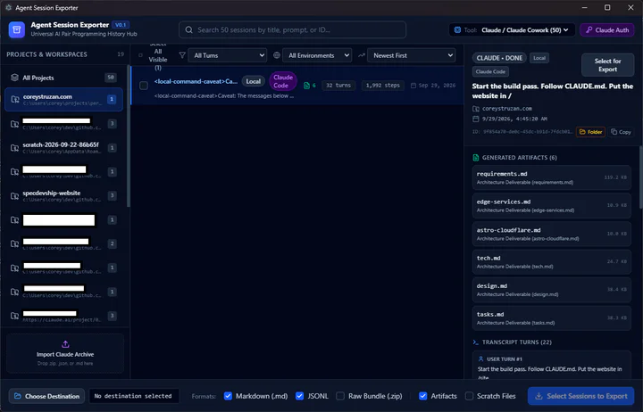Screen dimensions: 643x412
Task: Click folder icon of scratch-2026-09-22-86b65f
Action: 15,147
